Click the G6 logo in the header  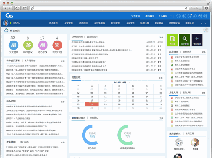tap(9, 15)
